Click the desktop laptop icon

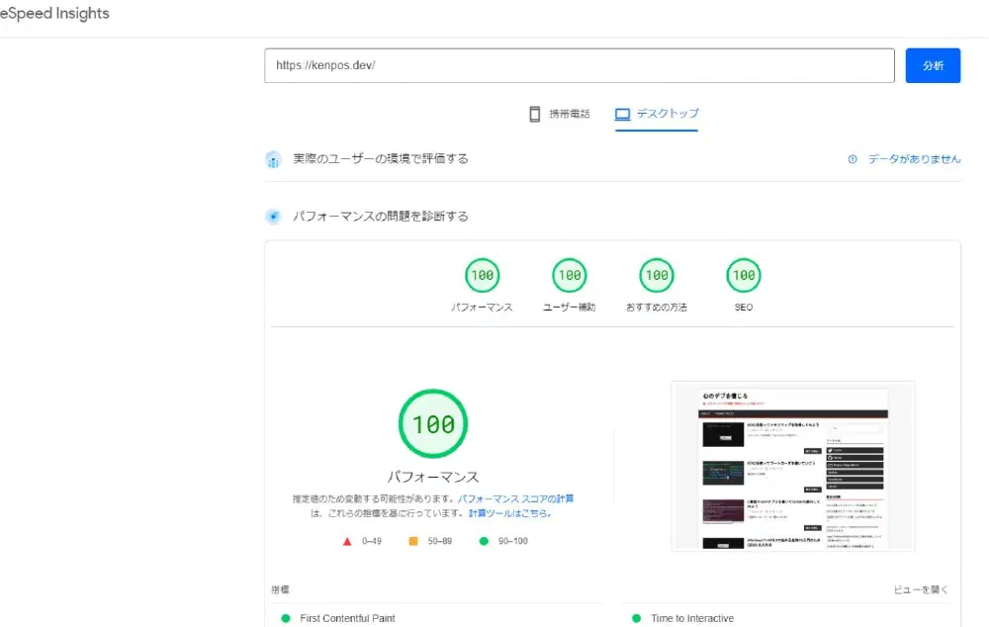pos(622,114)
